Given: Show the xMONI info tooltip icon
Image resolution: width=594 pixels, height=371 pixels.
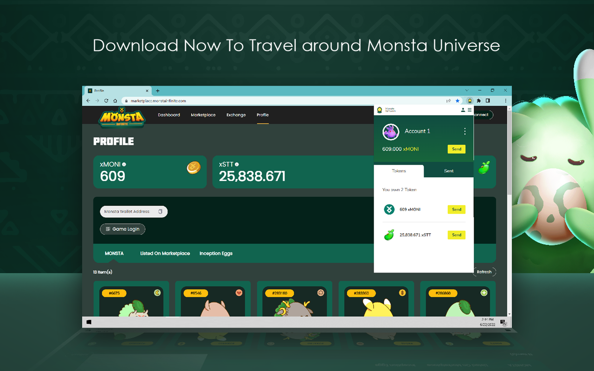Looking at the screenshot, I should coord(124,164).
